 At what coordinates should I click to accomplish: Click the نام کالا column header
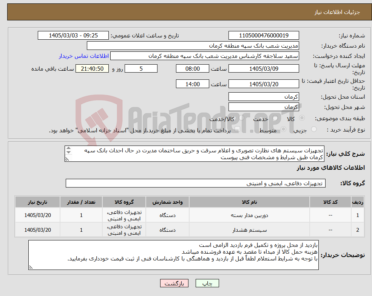(249, 202)
